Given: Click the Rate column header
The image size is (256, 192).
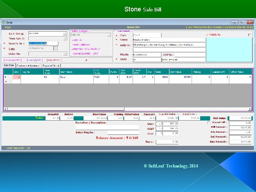Looking at the screenshot, I should (x=162, y=72).
